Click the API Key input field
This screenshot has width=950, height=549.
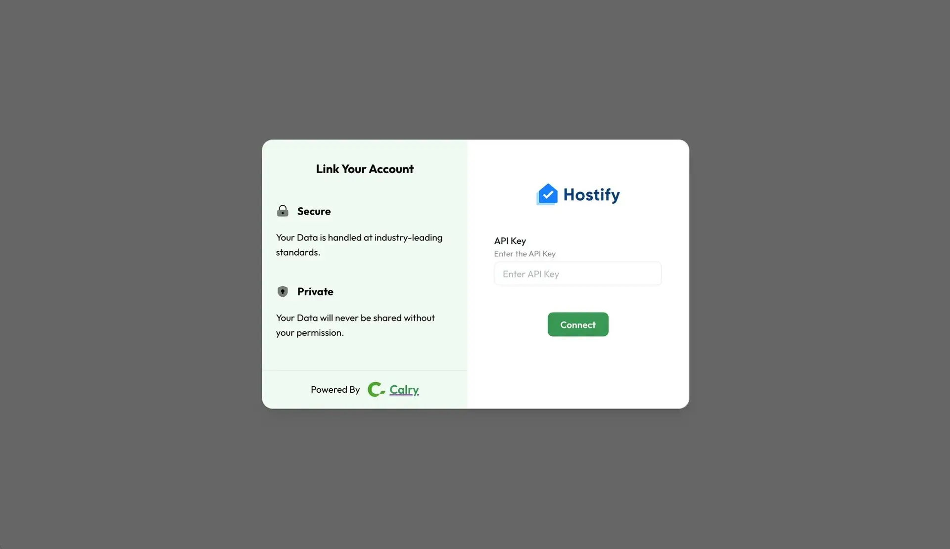(577, 273)
